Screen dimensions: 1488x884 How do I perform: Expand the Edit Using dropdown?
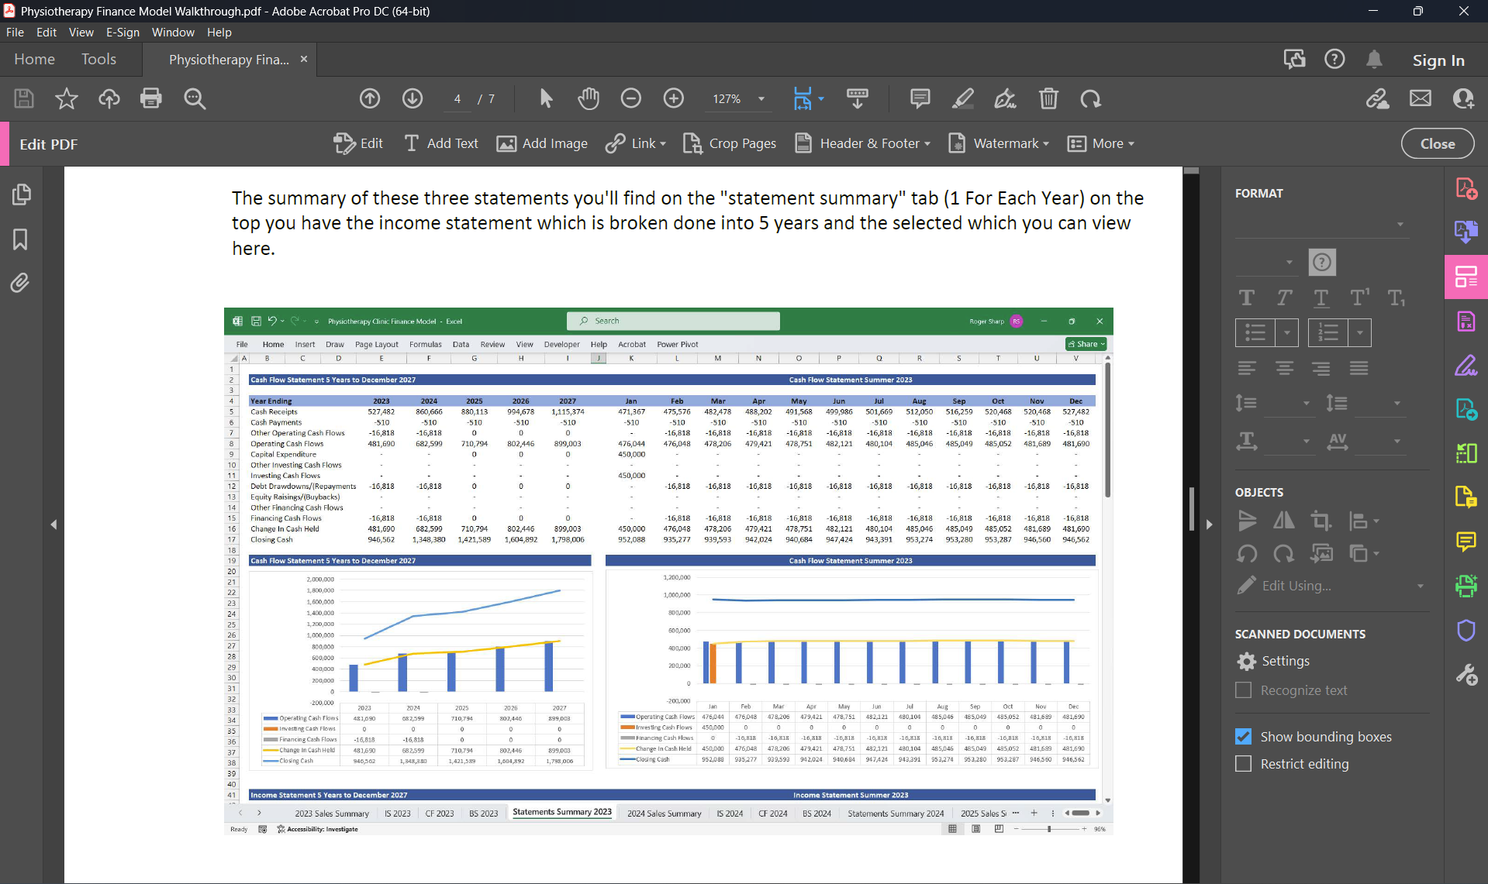tap(1421, 586)
